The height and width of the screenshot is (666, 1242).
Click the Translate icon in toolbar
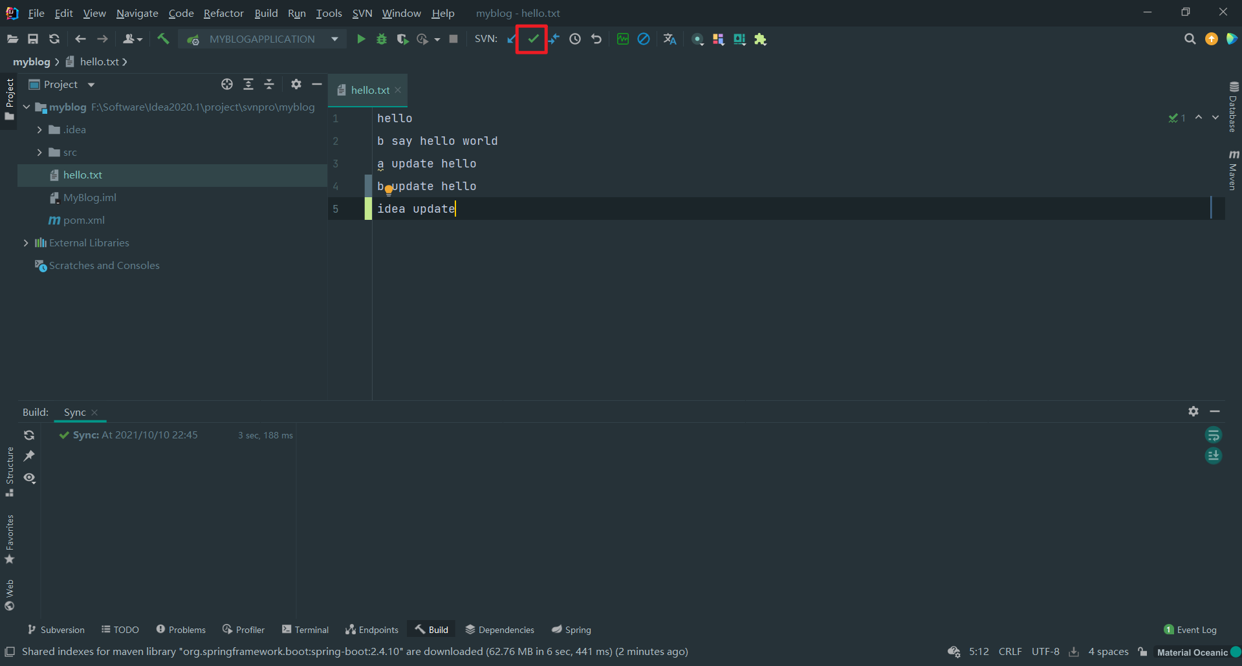click(x=670, y=39)
